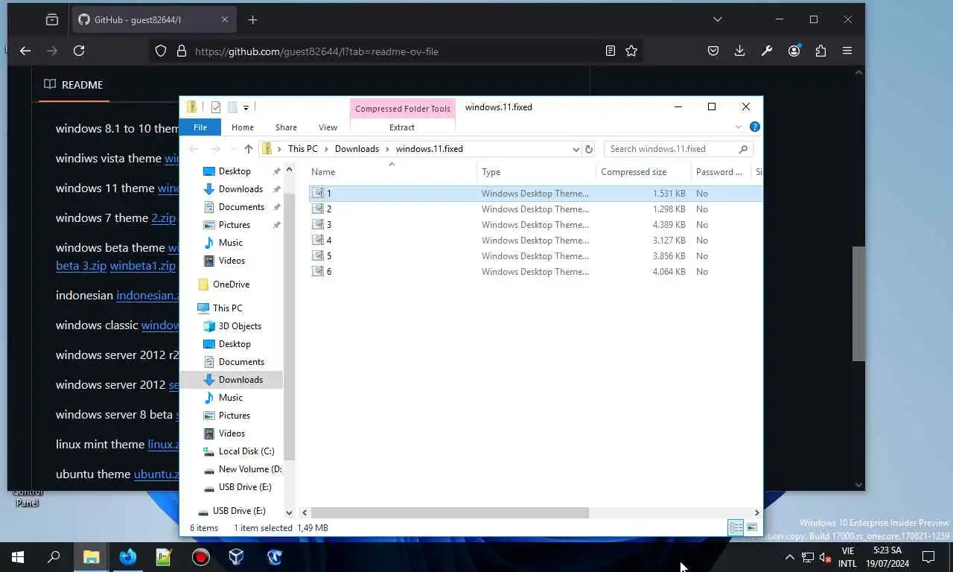The width and height of the screenshot is (953, 572).
Task: Refresh the Explorer address bar
Action: [589, 149]
